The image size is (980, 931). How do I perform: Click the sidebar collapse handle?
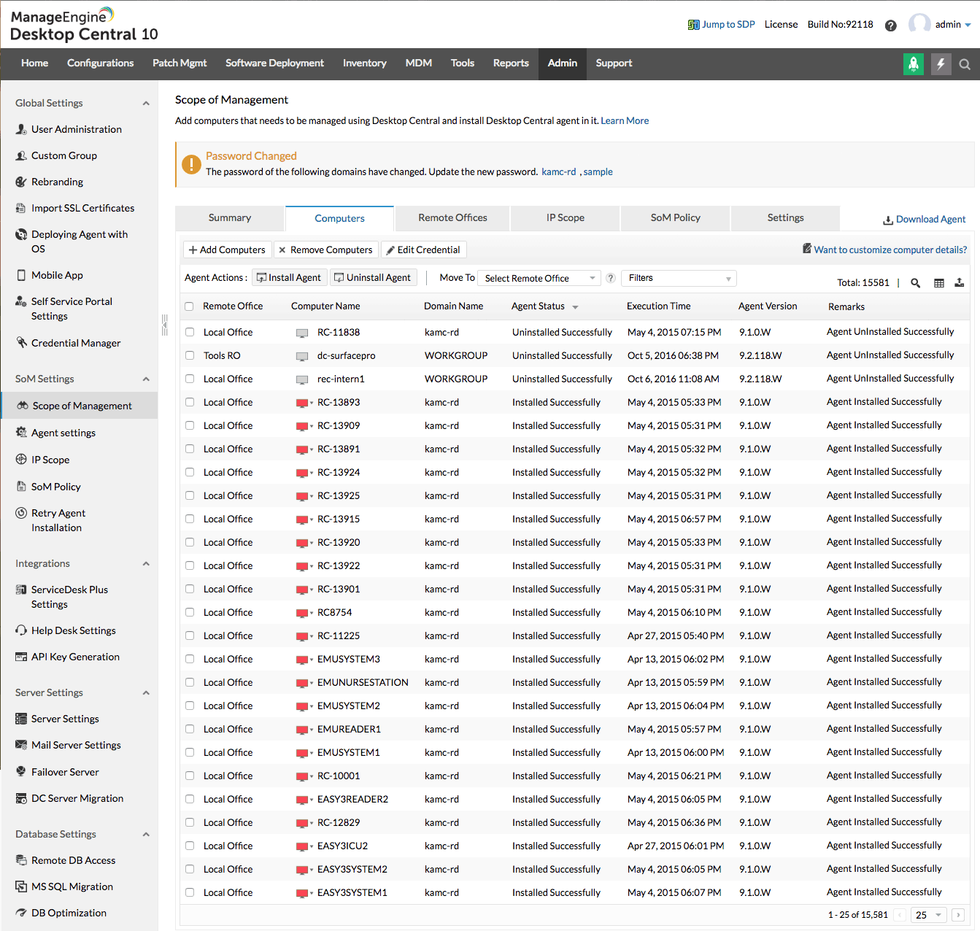164,324
